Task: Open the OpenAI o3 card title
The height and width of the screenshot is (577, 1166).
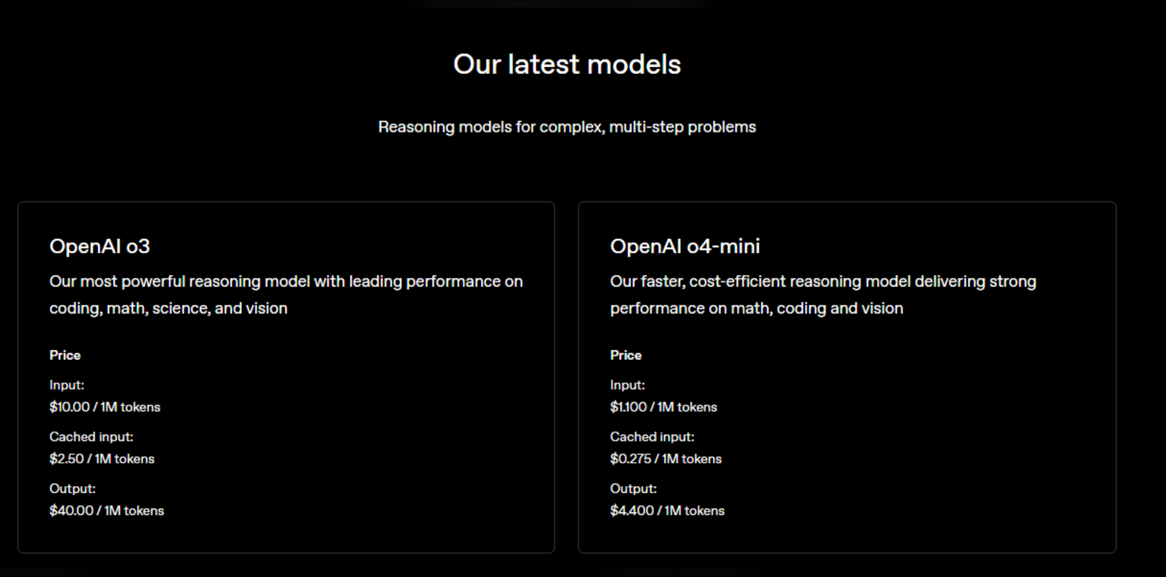Action: point(100,246)
